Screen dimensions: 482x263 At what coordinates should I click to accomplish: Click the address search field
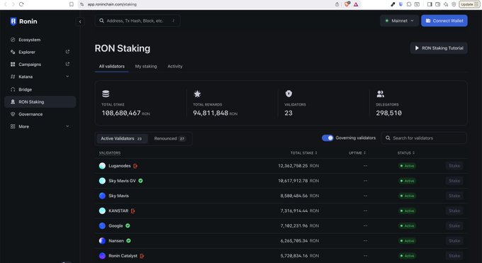coord(138,21)
